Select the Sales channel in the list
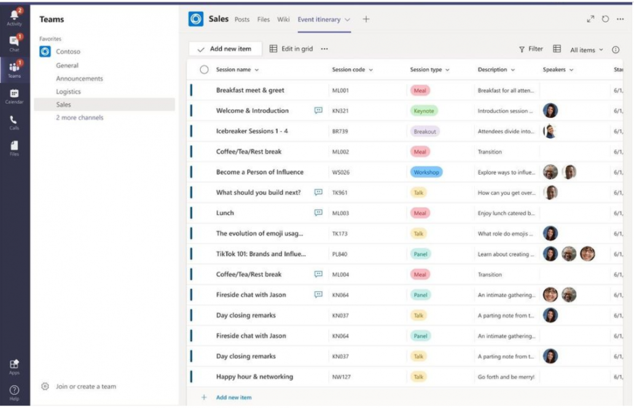The height and width of the screenshot is (408, 634). coord(104,104)
